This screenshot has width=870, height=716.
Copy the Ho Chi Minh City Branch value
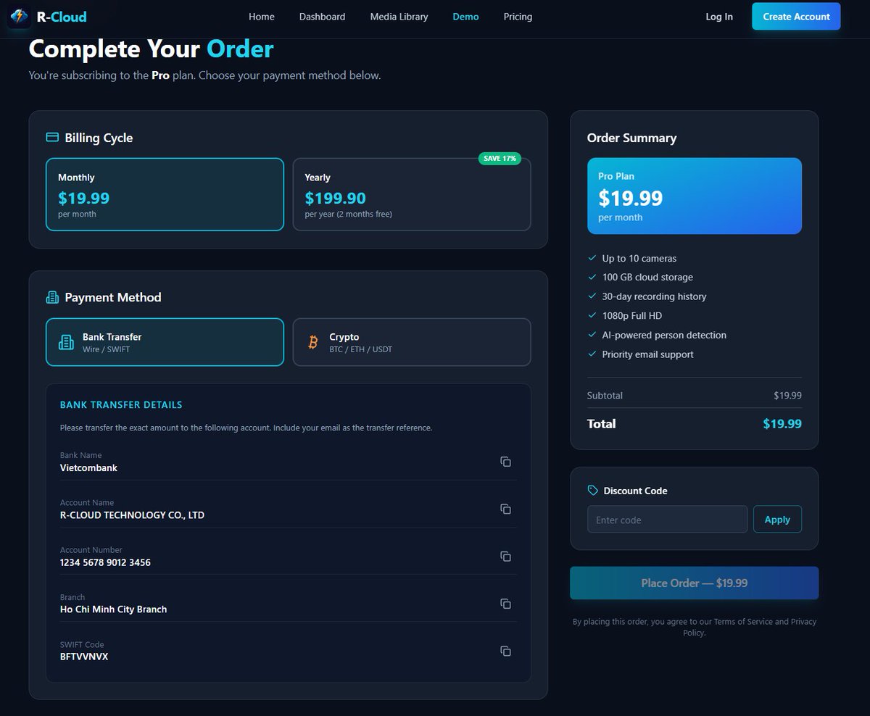pos(506,604)
